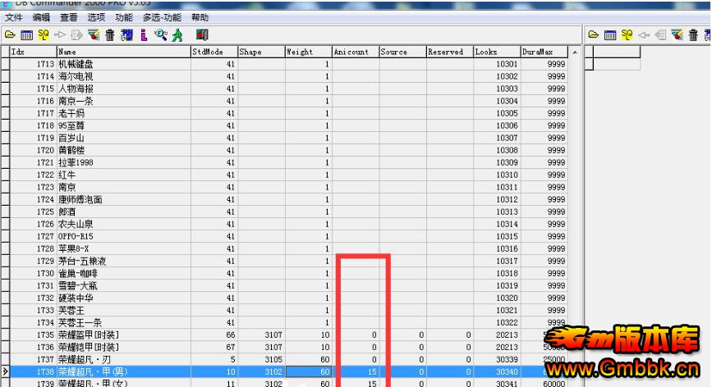The image size is (712, 387).
Task: Select the Name cell 机械键盘
Action: coord(124,64)
